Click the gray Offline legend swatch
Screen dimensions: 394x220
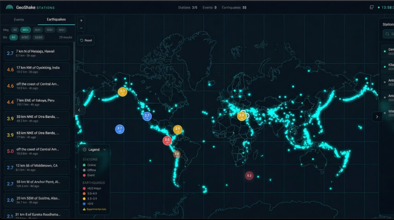click(x=84, y=170)
